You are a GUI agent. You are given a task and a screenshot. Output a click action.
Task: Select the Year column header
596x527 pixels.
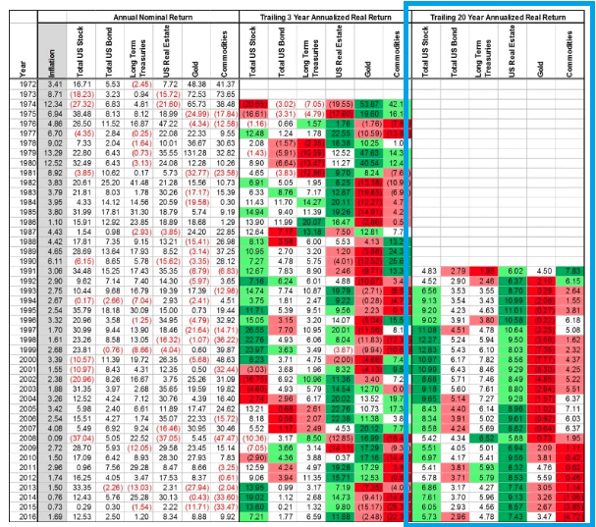click(11, 70)
